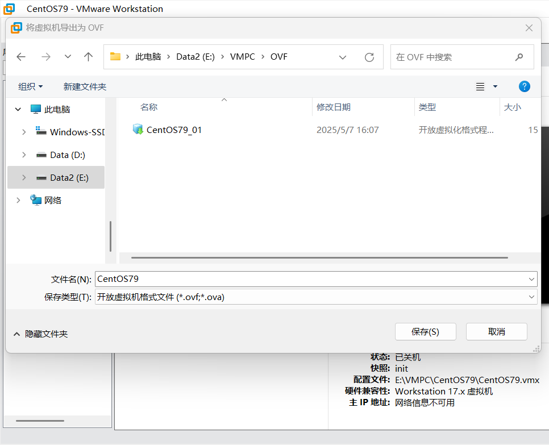Click the VMware library pane horizontal scrollbar

pos(40,421)
